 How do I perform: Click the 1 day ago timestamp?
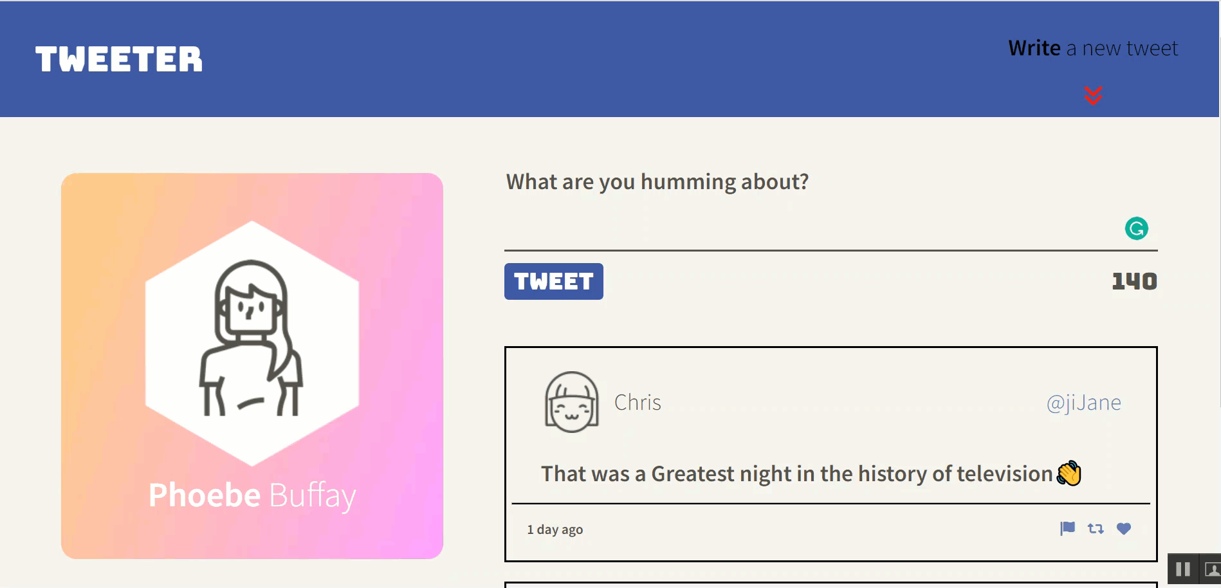pyautogui.click(x=555, y=529)
